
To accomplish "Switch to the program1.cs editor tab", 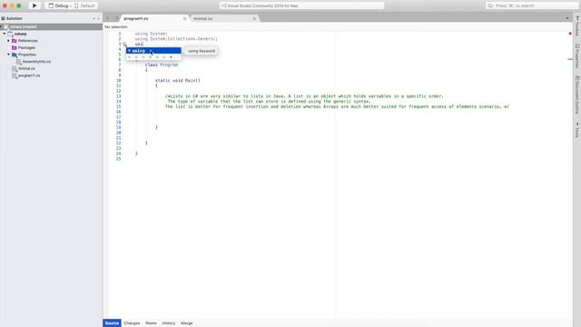I will 136,18.
